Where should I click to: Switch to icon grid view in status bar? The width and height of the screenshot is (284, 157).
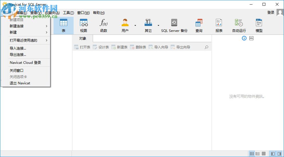pyautogui.click(x=252, y=154)
